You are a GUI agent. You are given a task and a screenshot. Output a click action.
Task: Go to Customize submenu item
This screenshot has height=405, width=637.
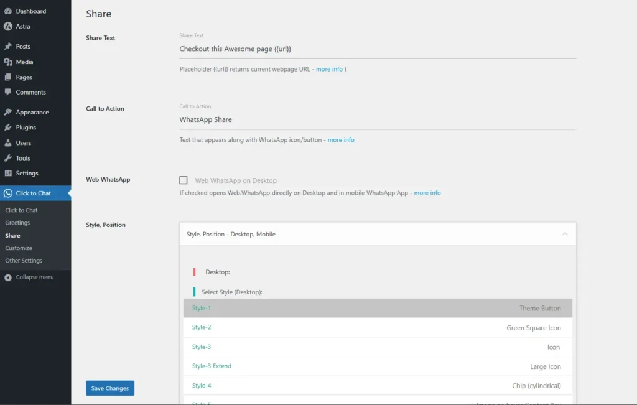tap(19, 248)
